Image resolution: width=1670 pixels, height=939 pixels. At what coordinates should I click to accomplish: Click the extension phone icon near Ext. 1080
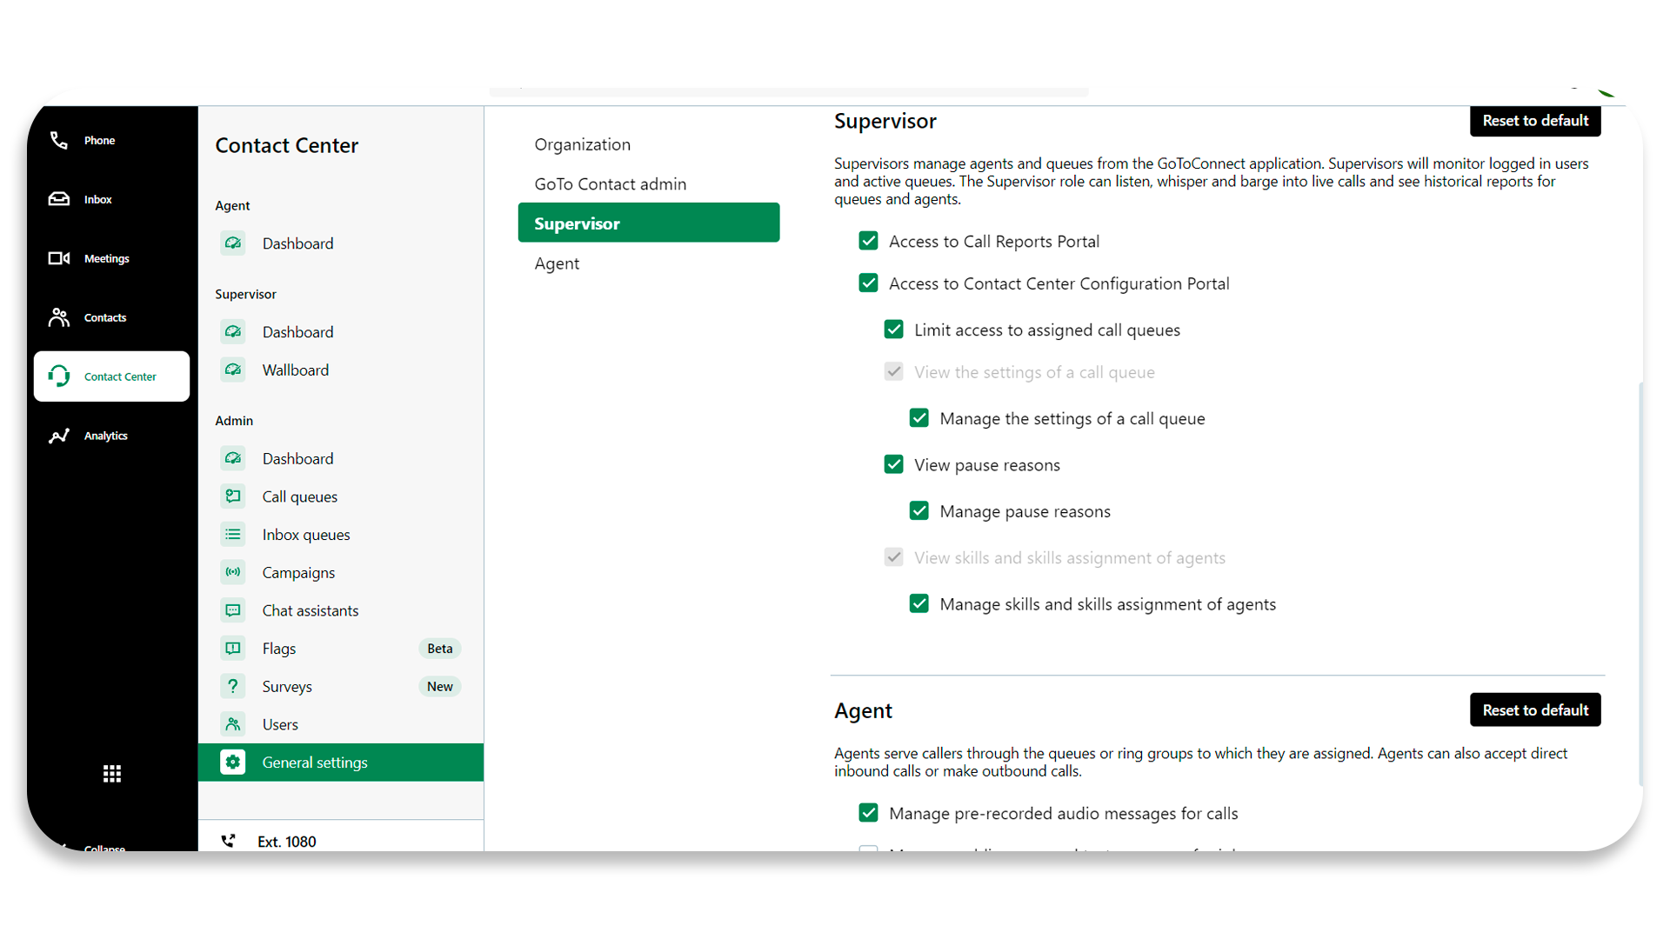point(228,841)
